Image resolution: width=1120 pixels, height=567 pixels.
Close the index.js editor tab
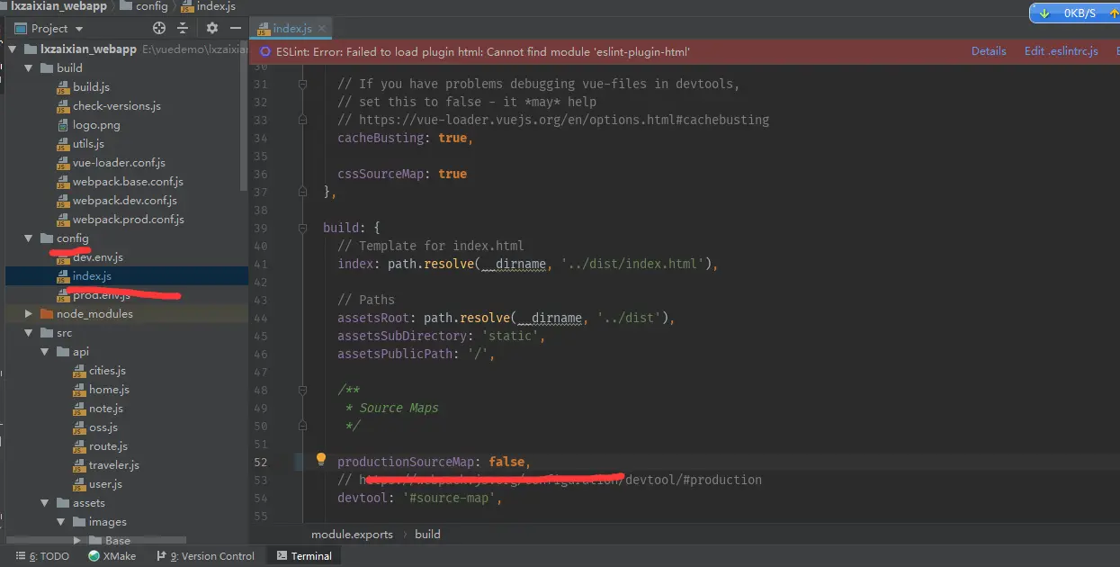click(323, 29)
